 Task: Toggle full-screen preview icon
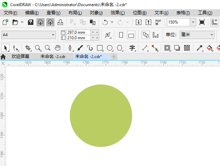click(x=202, y=22)
